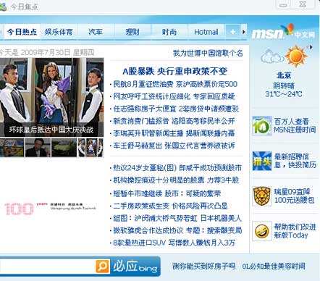Open OL必知最佳美容时间 link
Viewport: 320px width, 281px height.
point(274,267)
